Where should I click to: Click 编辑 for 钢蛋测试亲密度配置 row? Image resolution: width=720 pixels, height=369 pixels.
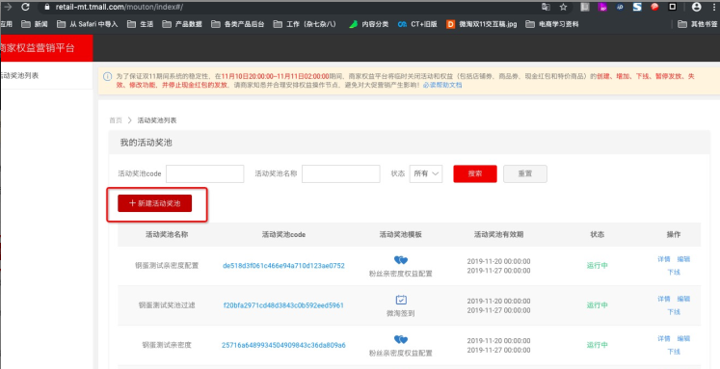click(x=683, y=259)
